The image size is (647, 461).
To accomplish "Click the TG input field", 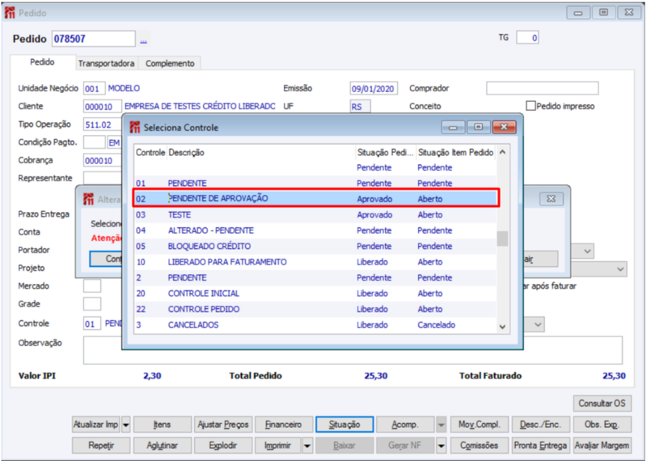I will coord(527,38).
